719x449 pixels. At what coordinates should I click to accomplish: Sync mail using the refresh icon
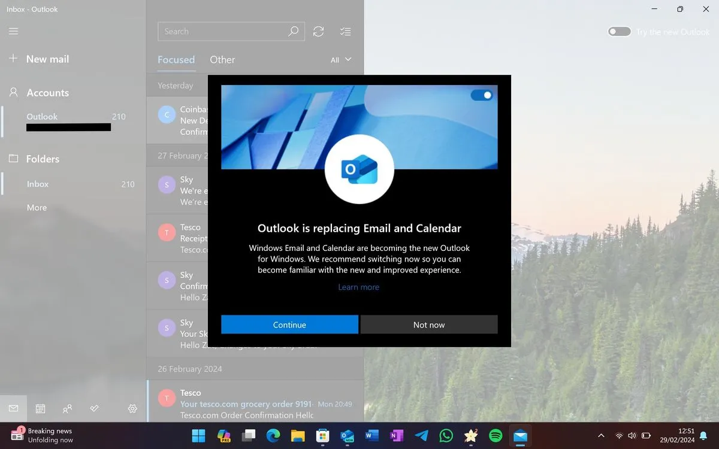pyautogui.click(x=318, y=31)
